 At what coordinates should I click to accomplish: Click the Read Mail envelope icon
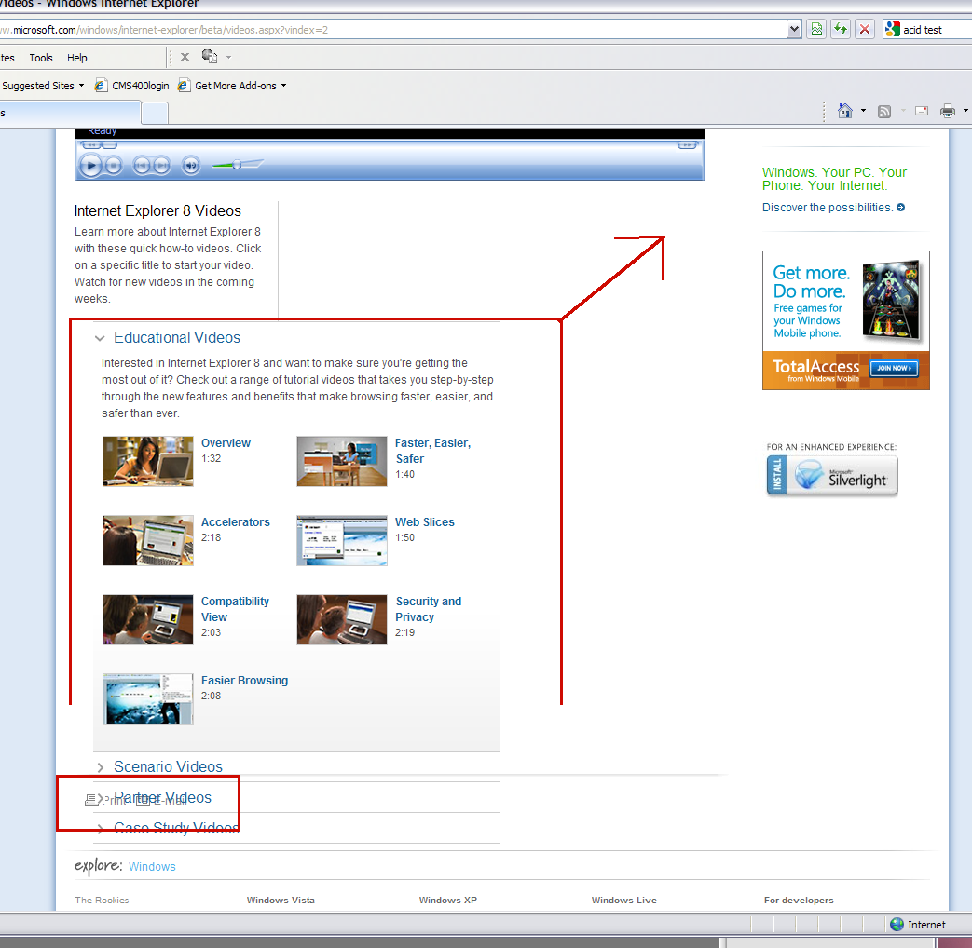[x=922, y=111]
